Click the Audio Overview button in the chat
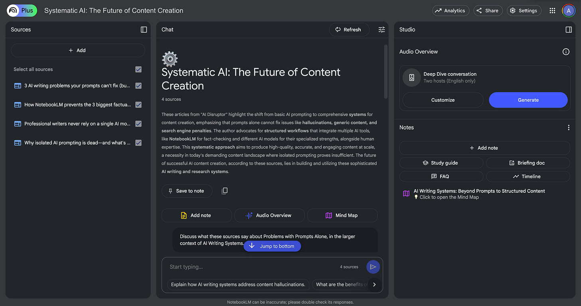The width and height of the screenshot is (581, 306). click(269, 215)
